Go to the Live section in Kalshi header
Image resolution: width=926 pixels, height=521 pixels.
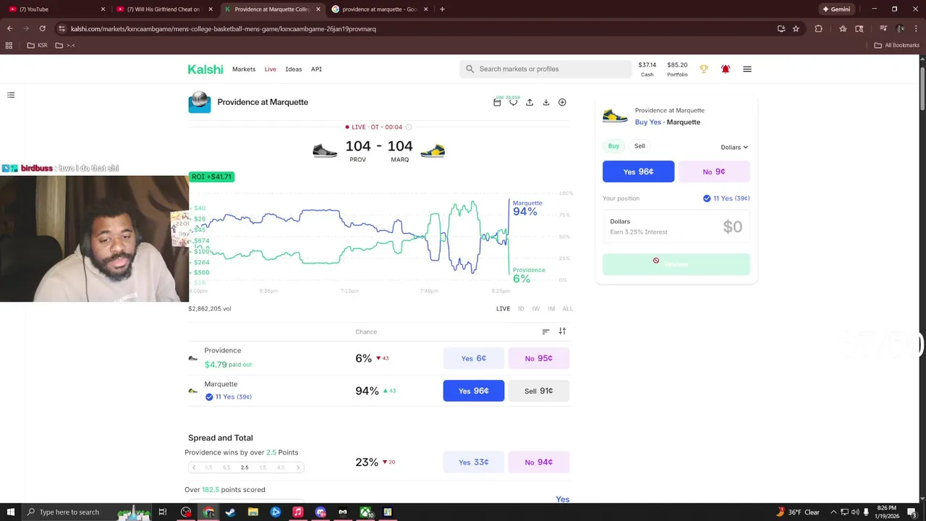click(270, 69)
